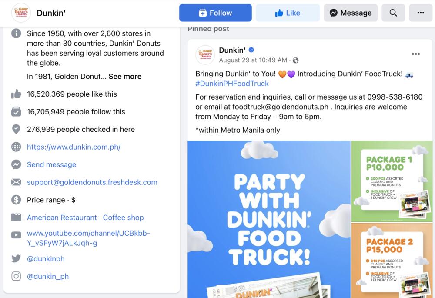
Task: Open the dunkin.com.ph website link
Action: (74, 147)
